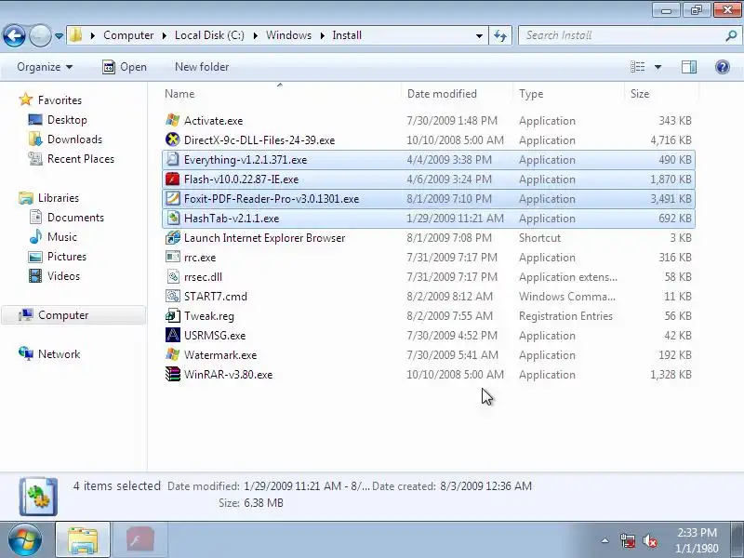The width and height of the screenshot is (744, 558).
Task: Open the view options dropdown arrow
Action: (658, 67)
